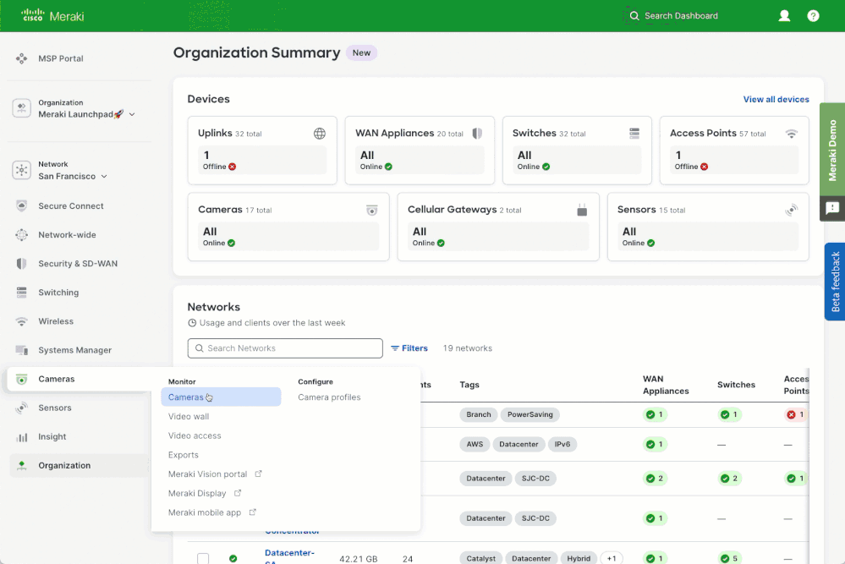845x564 pixels.
Task: Click the external link icon beside Meraki Vision portal
Action: point(258,474)
